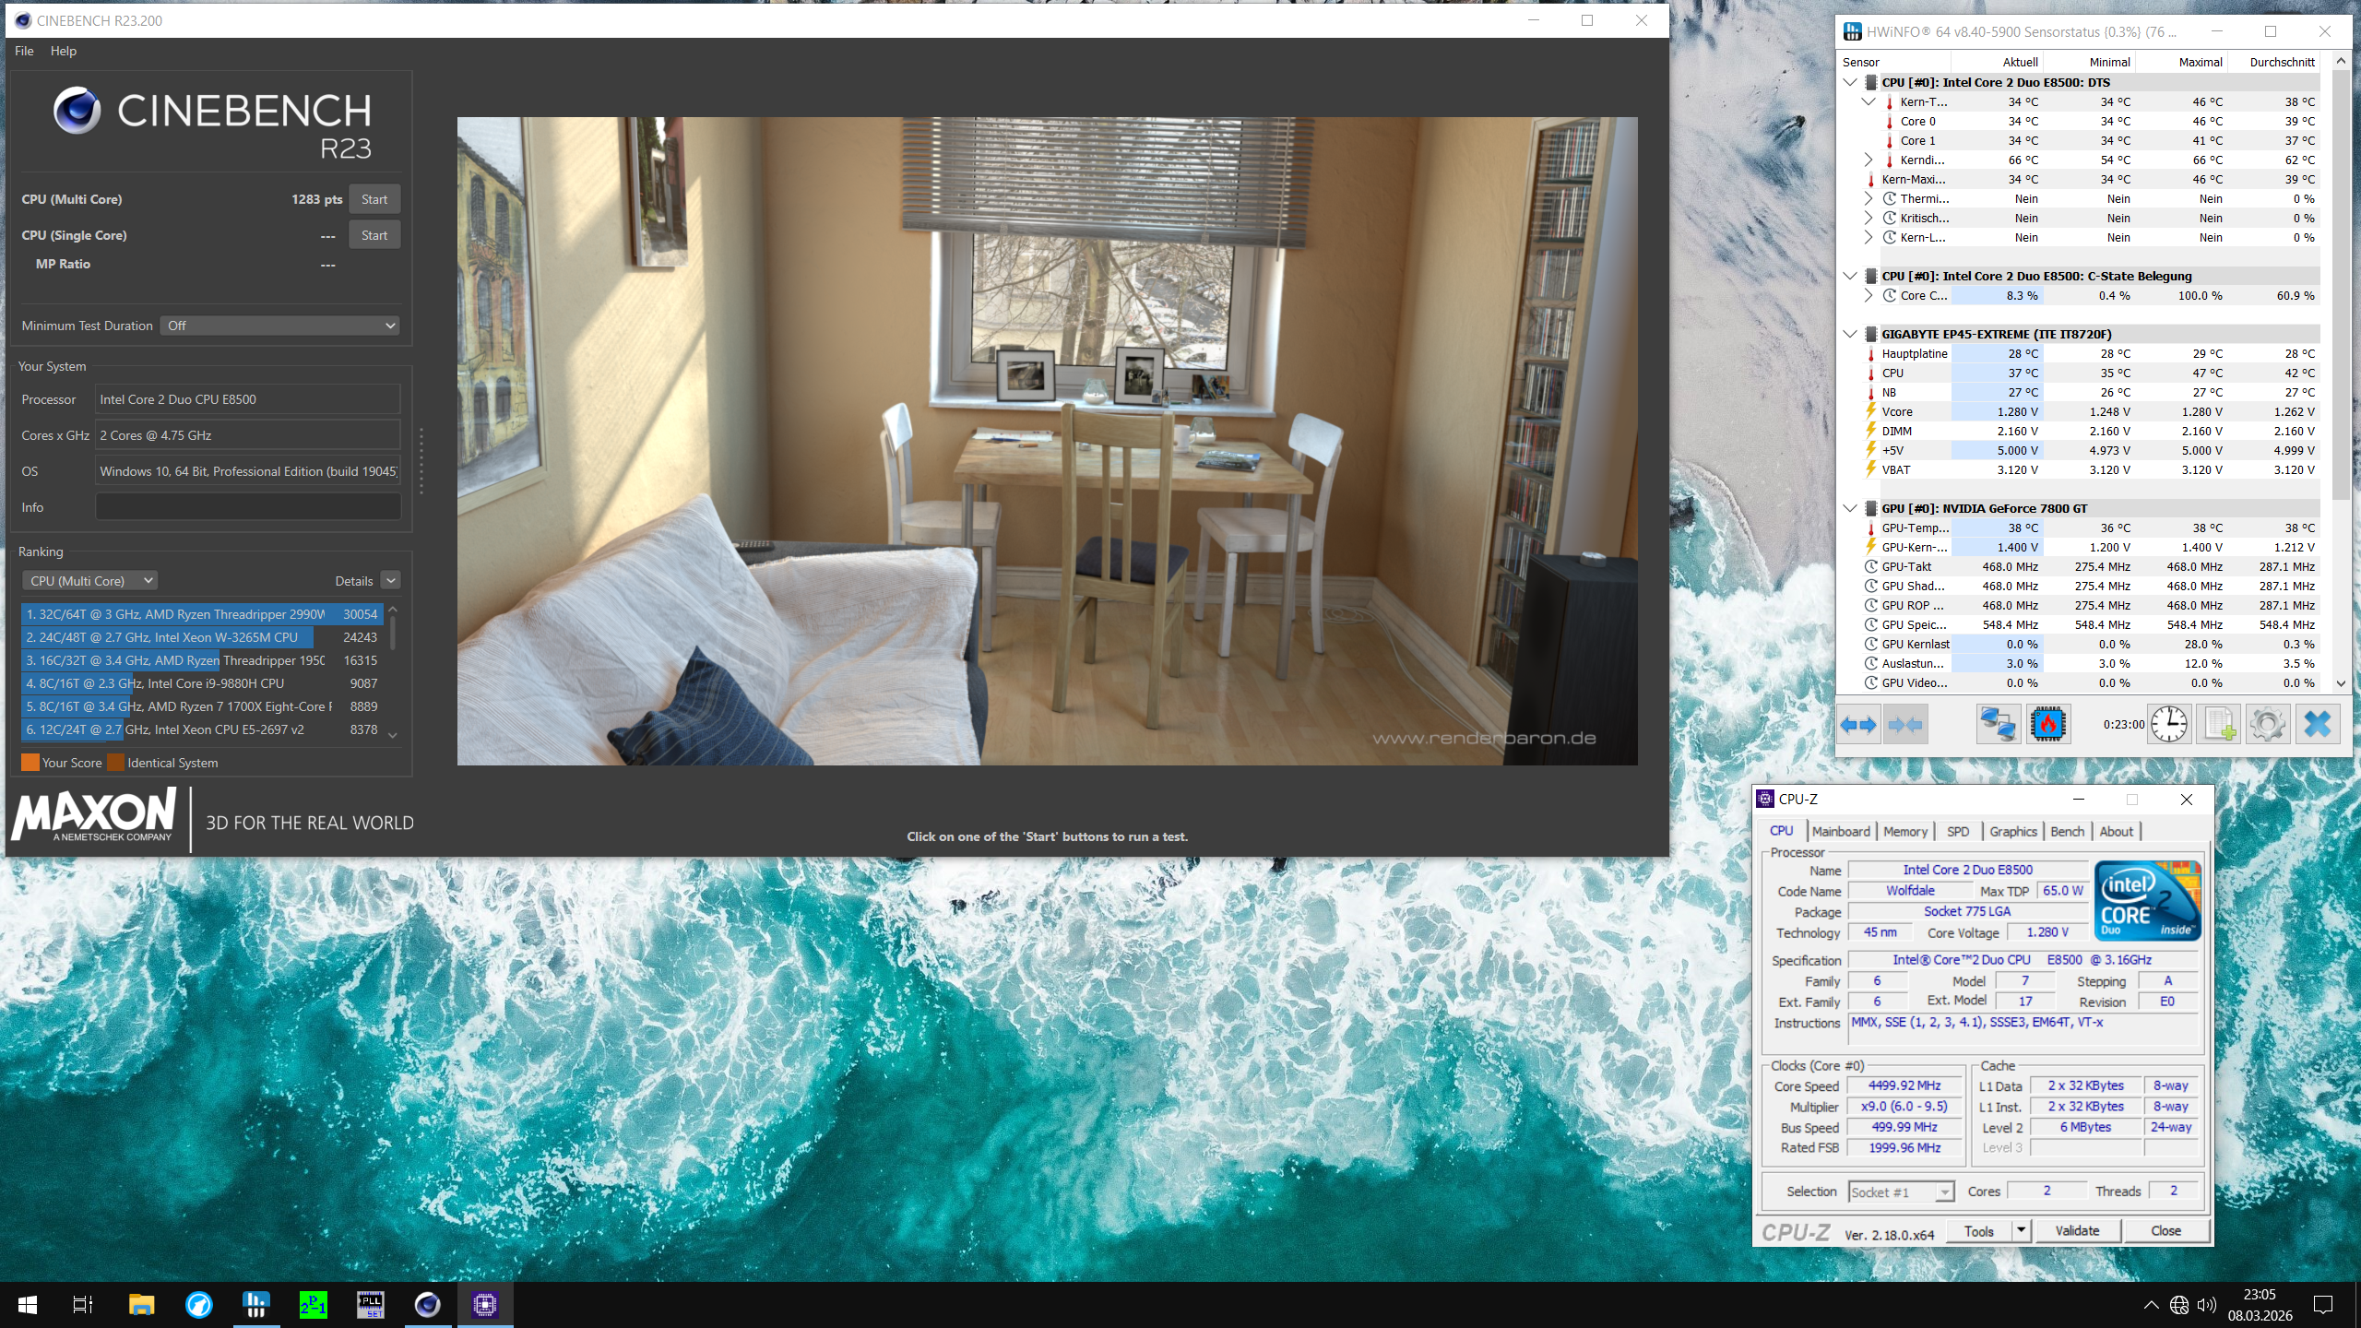Switch to the Mainboard tab in CPU-Z
Image resolution: width=2361 pixels, height=1328 pixels.
coord(1841,831)
